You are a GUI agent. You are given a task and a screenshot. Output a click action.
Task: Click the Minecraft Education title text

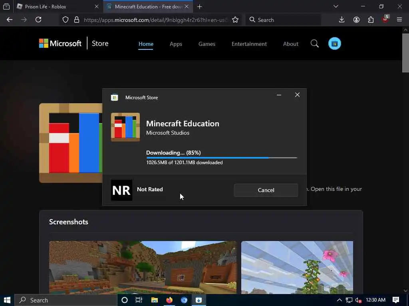pos(183,124)
